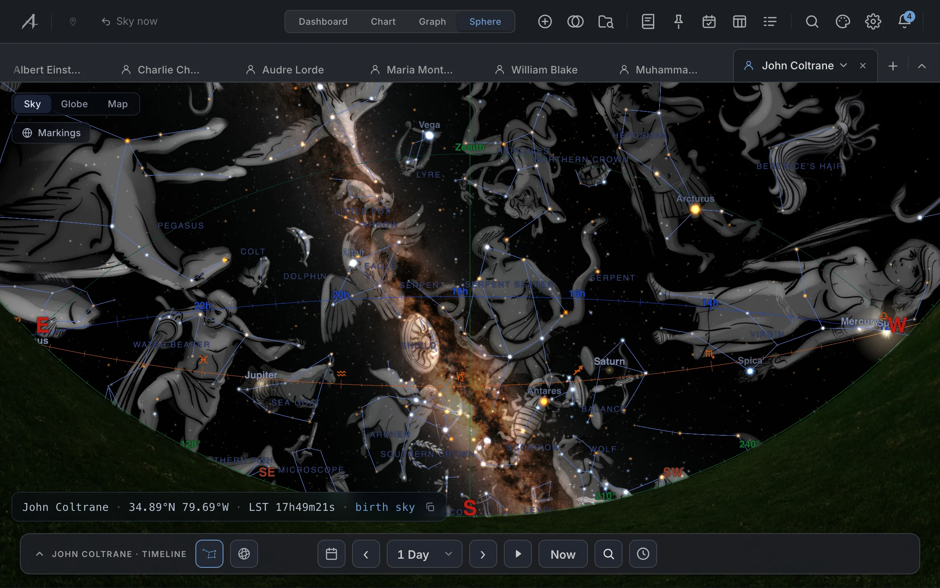The height and width of the screenshot is (588, 940).
Task: Collapse the John Coltrane timeline panel chevron
Action: (x=40, y=554)
